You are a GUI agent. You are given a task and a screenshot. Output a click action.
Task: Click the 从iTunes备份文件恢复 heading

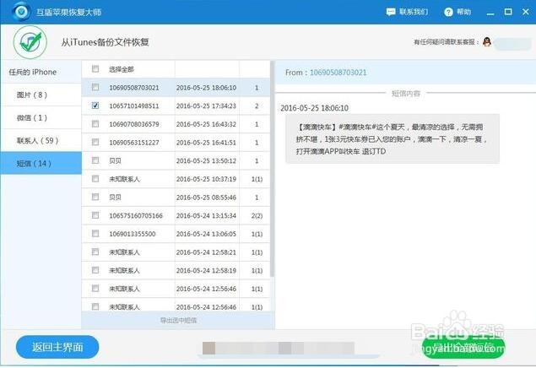click(x=106, y=42)
